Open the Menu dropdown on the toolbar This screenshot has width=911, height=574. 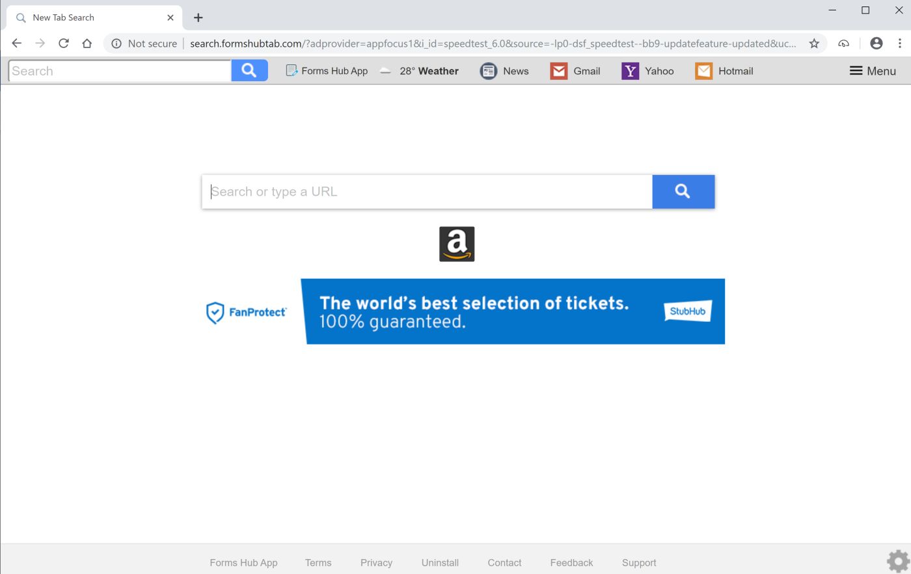pyautogui.click(x=872, y=71)
